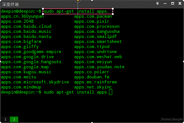Click apps.com.youdao.note package name
The width and height of the screenshot is (184, 123).
(99, 67)
